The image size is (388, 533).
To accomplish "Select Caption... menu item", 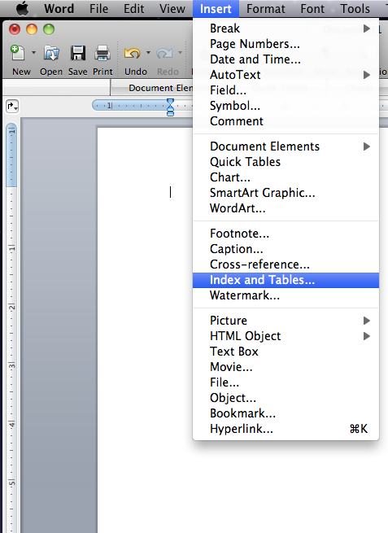I will (x=286, y=249).
